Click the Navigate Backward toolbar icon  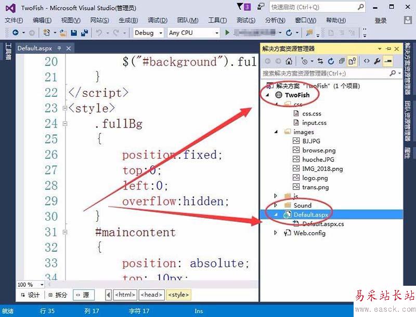coord(16,33)
